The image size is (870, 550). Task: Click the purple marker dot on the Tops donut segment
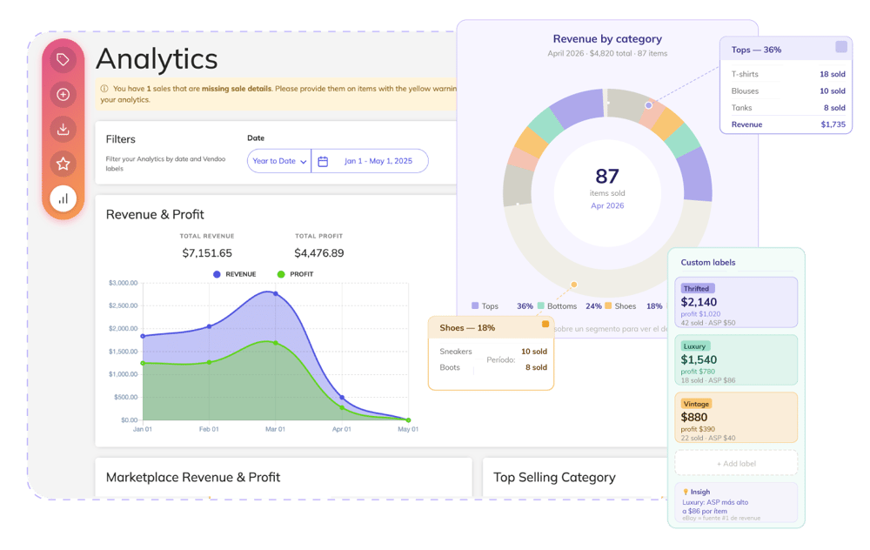point(649,105)
